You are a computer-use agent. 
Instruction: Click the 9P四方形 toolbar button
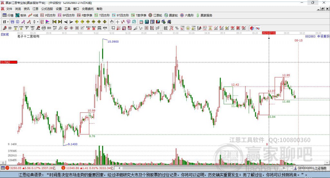pos(66,15)
